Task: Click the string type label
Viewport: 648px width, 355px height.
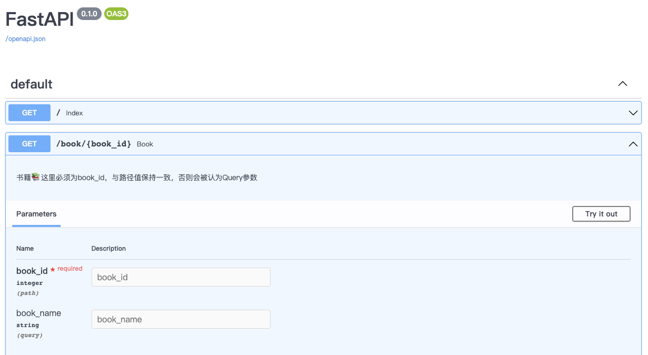Action: point(28,326)
